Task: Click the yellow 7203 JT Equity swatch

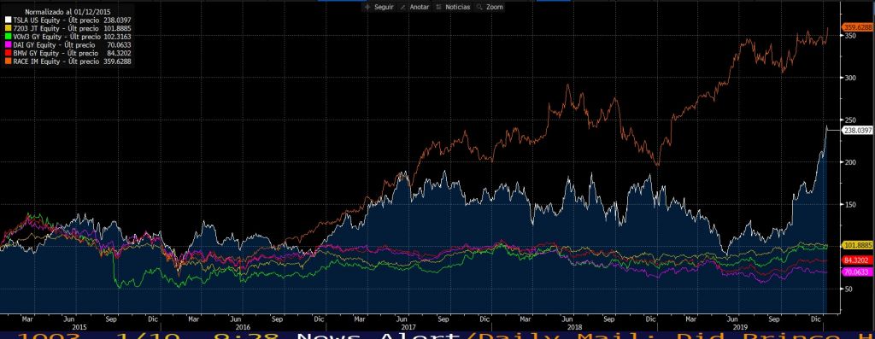Action: tap(8, 28)
